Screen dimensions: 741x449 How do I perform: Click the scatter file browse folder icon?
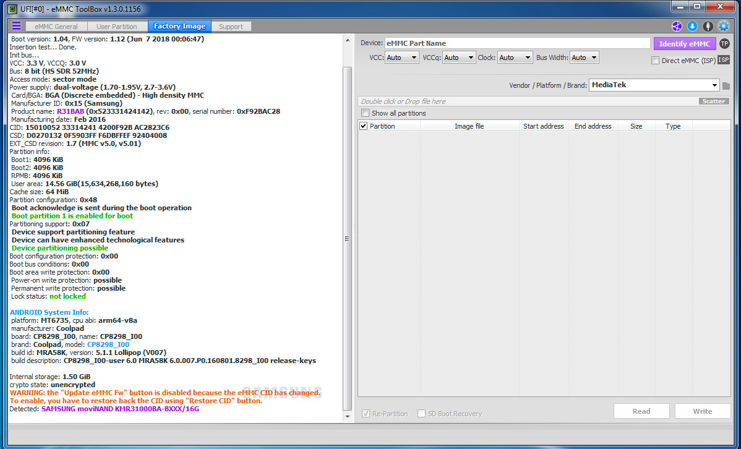726,85
